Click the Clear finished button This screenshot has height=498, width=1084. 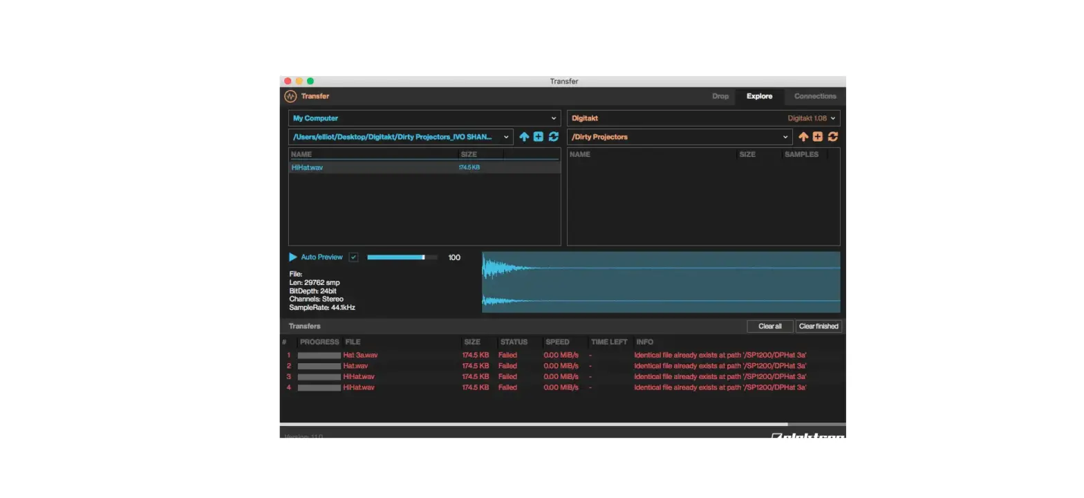[819, 326]
